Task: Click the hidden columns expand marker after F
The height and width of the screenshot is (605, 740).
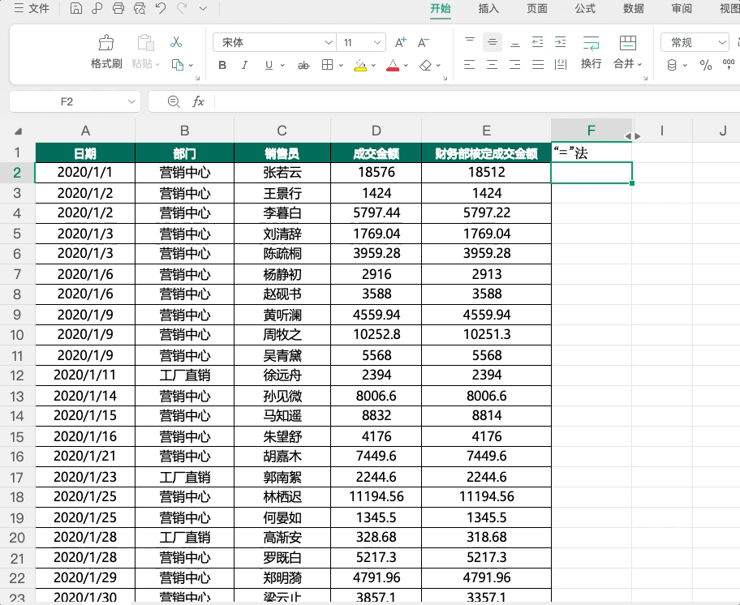Action: click(x=633, y=135)
